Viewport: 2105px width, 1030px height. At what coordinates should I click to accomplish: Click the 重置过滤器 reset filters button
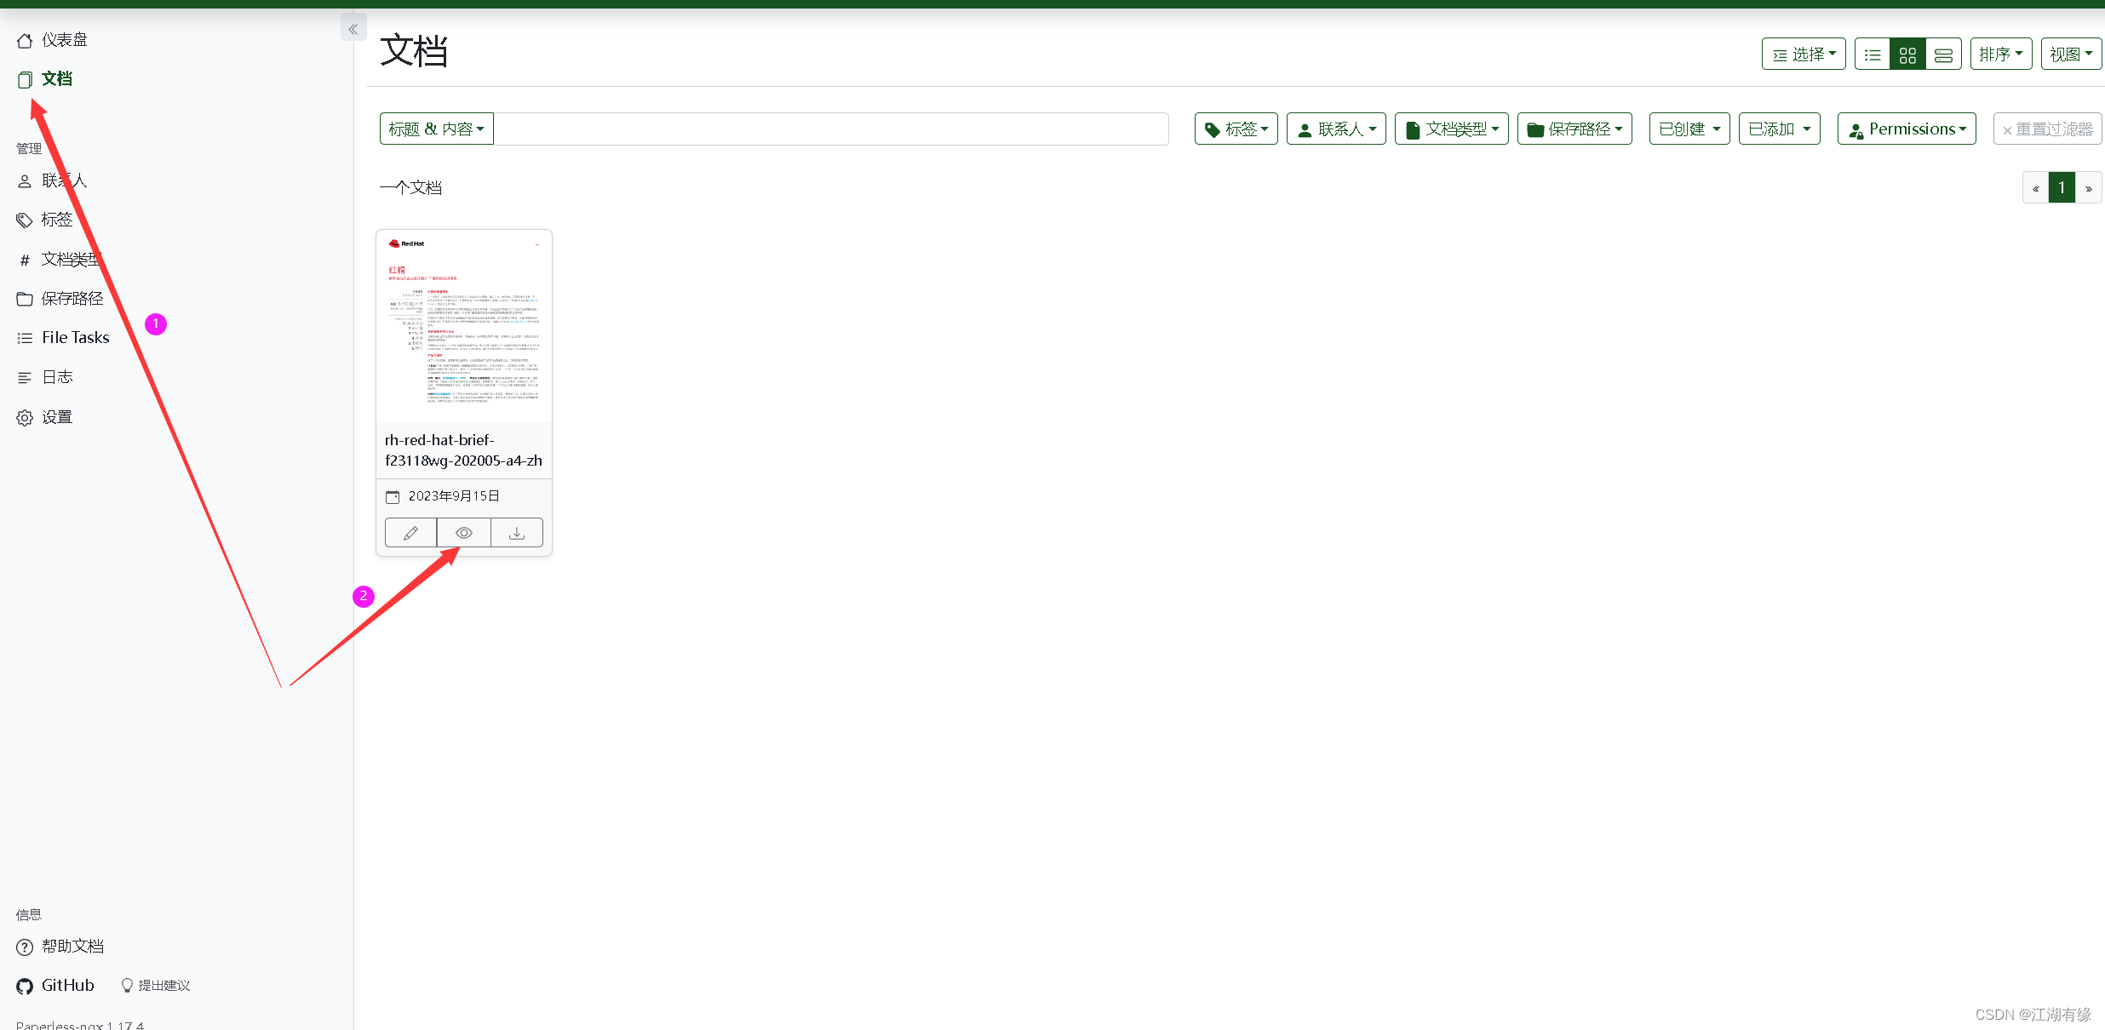pos(2047,129)
